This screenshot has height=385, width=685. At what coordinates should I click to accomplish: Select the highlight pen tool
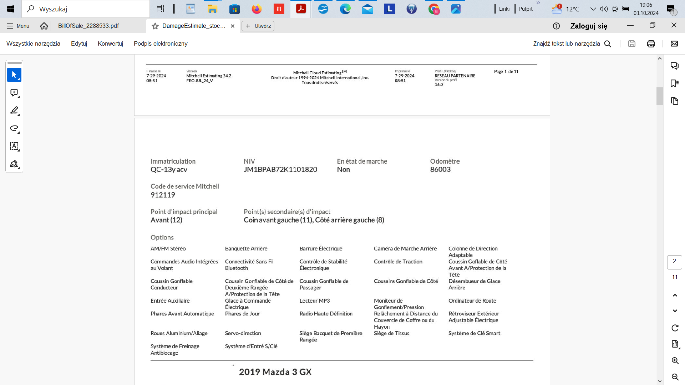coord(14,111)
